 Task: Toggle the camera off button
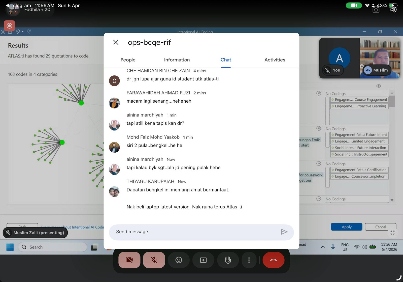[x=129, y=260]
